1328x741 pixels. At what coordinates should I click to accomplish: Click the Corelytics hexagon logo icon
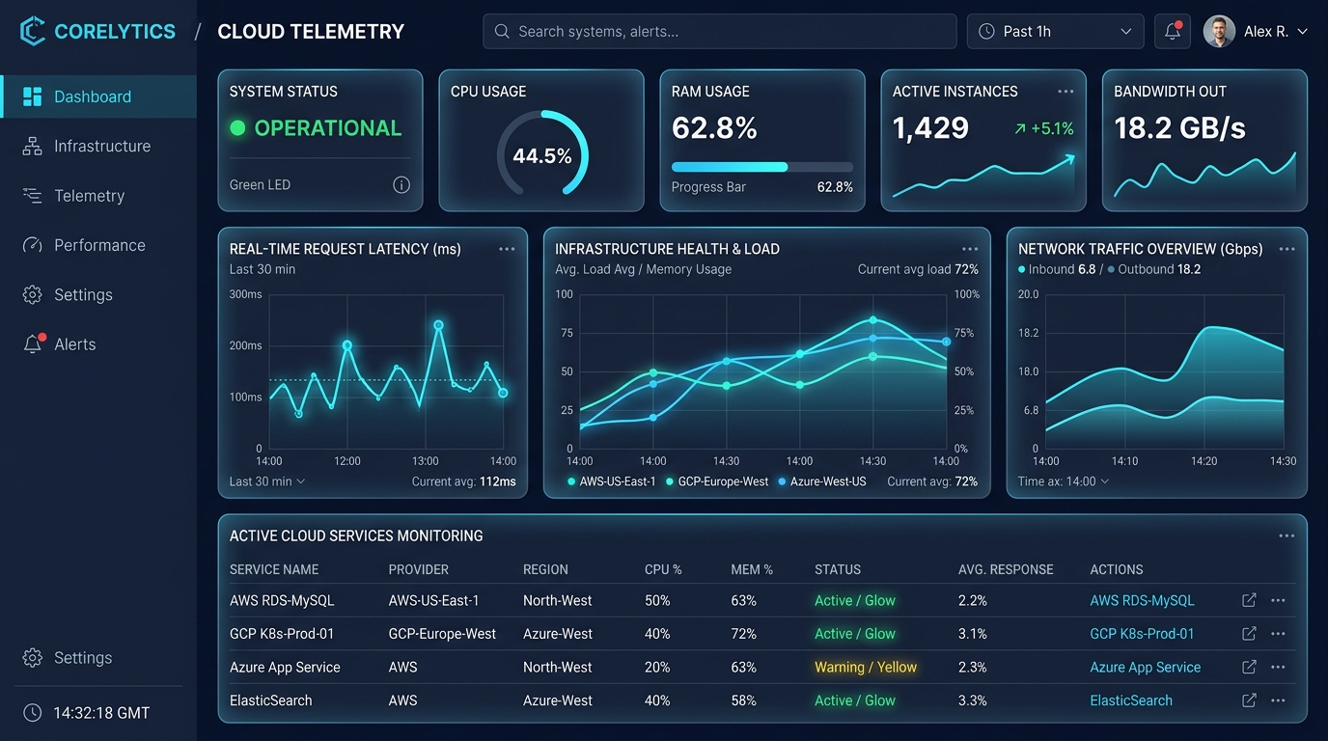[33, 31]
